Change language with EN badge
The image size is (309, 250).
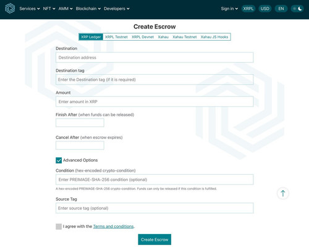coord(281,9)
